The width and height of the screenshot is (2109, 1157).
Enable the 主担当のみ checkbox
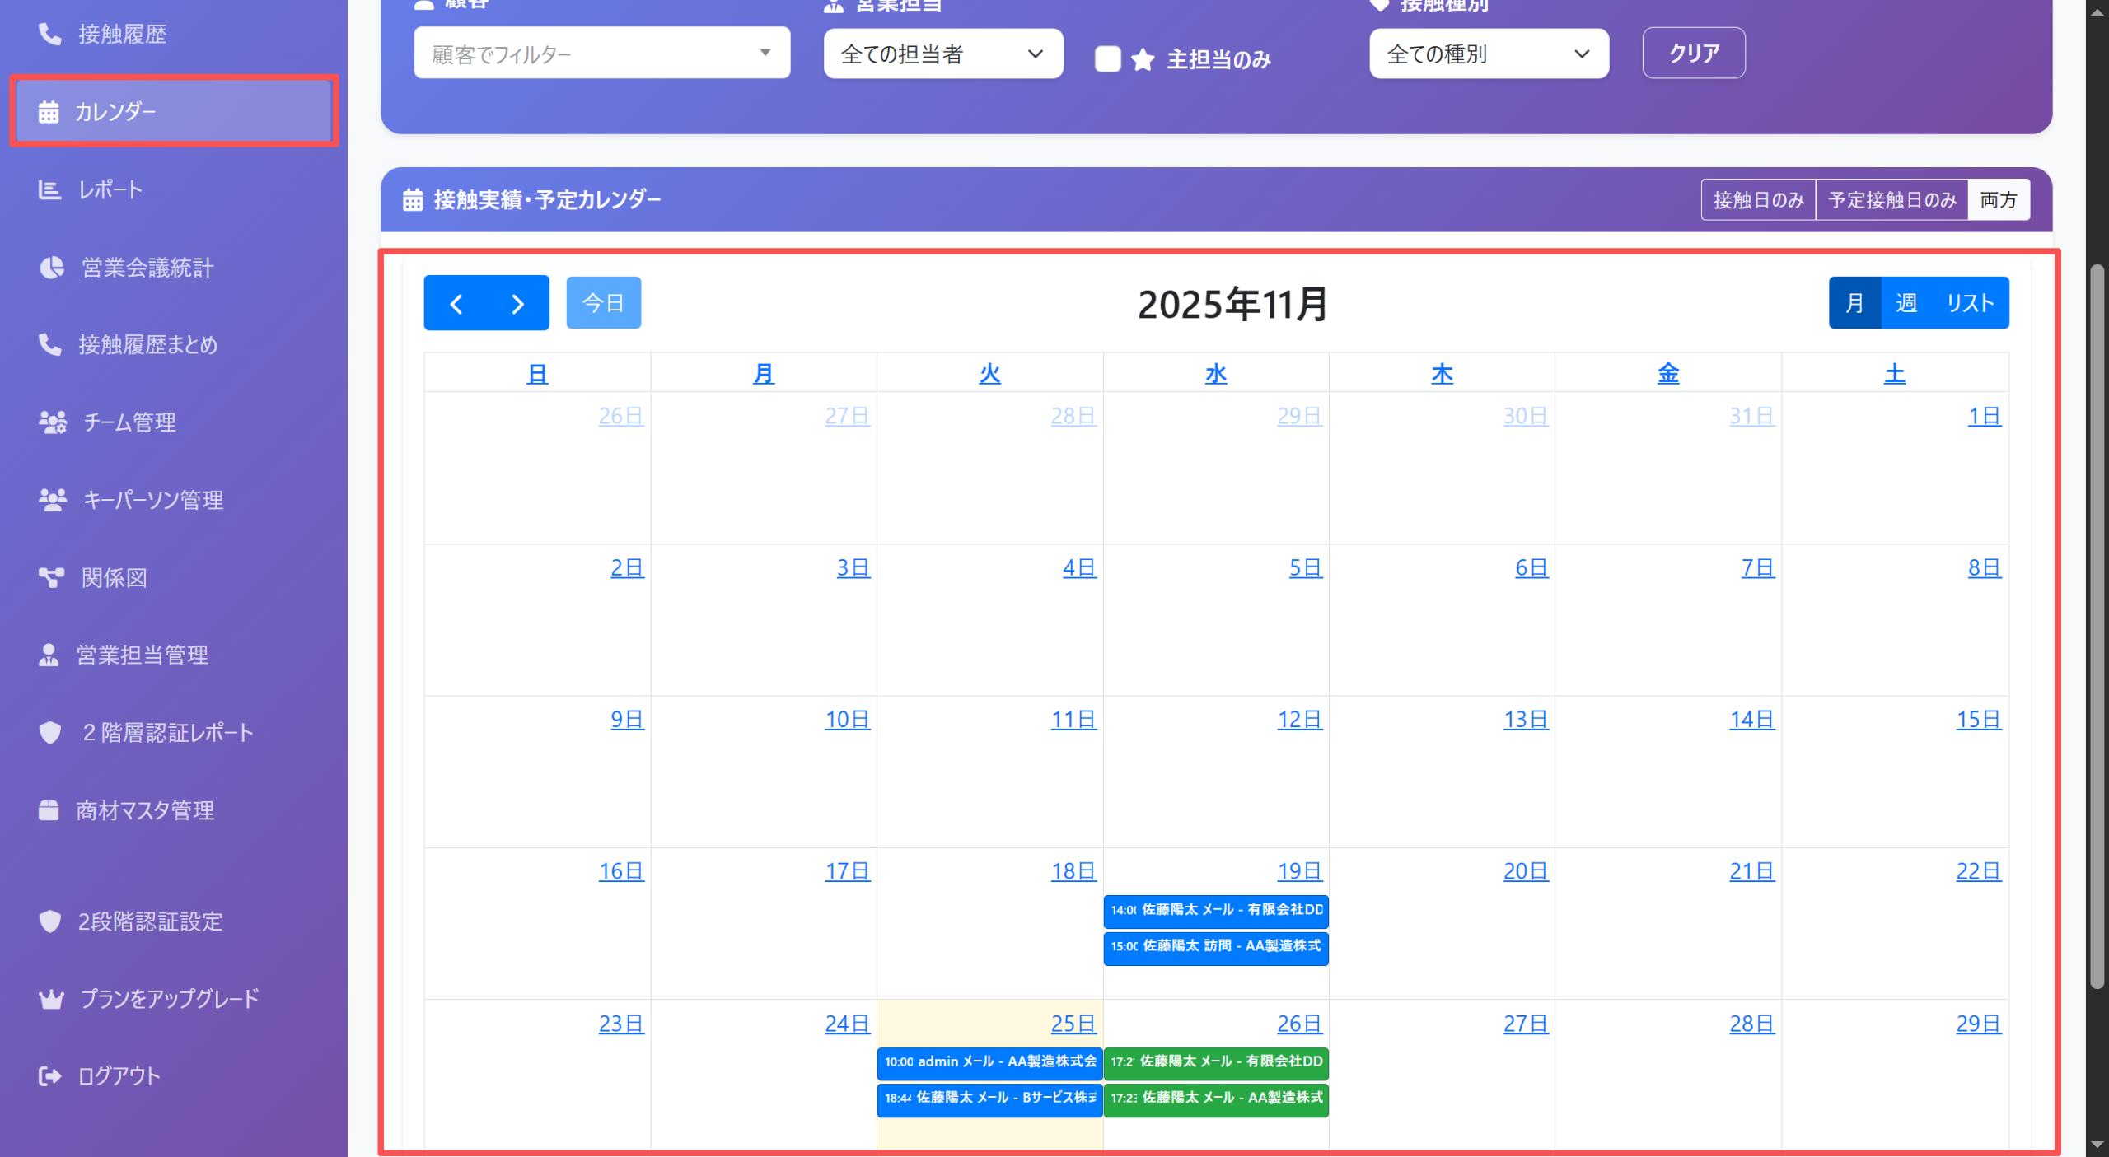tap(1107, 59)
